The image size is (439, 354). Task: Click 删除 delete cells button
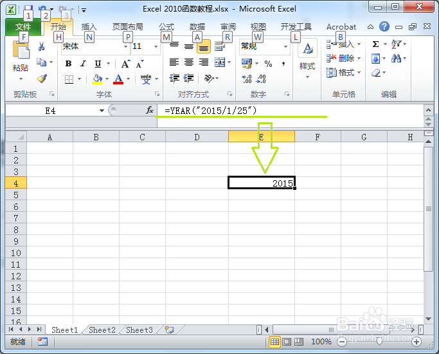pos(343,59)
